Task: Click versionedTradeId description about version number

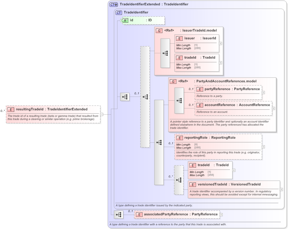Action: click(x=234, y=193)
